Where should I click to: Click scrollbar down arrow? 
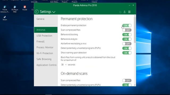click(135, 85)
